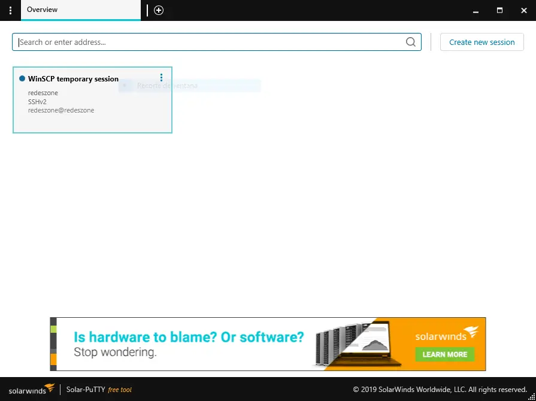Focus the Search or enter address field
The image size is (536, 401).
217,42
